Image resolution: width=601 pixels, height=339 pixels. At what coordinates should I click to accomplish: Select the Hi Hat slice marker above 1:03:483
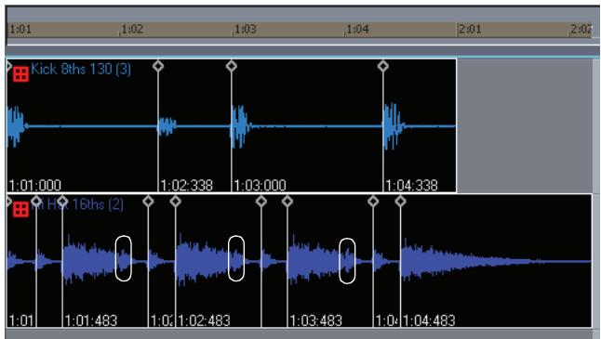[287, 201]
